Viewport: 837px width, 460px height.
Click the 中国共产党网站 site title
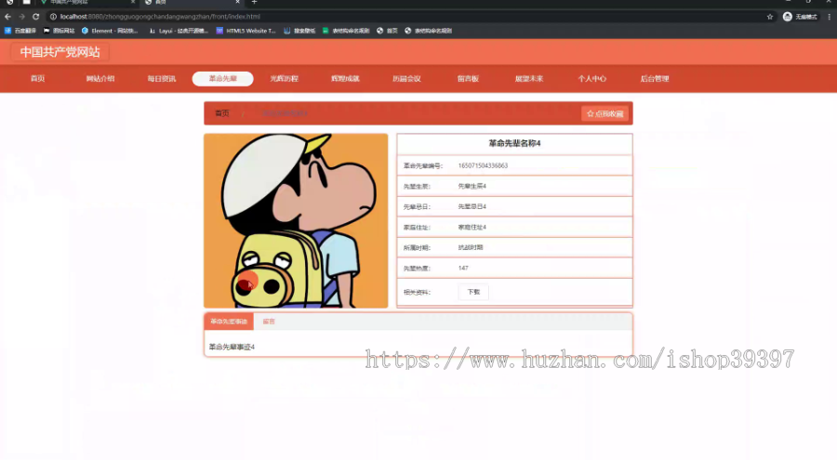point(60,52)
